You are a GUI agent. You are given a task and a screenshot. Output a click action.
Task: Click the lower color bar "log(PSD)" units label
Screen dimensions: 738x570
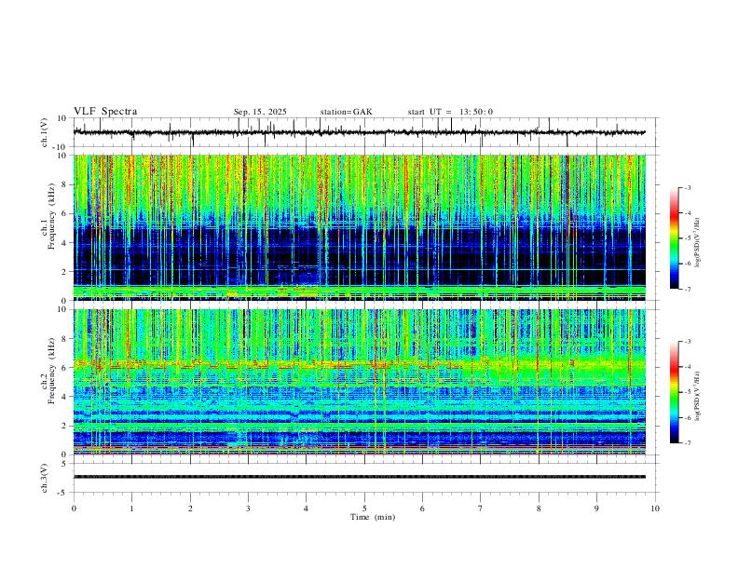tap(697, 396)
